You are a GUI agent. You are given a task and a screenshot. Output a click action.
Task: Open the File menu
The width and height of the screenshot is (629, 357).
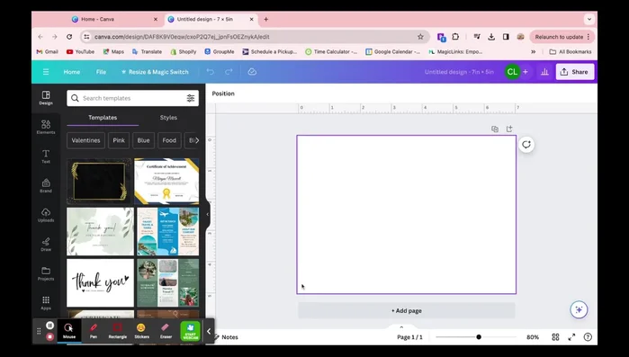pos(101,72)
